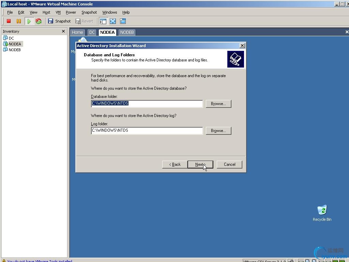349x262 pixels.
Task: Click the 'Inventory' panel heading text
Action: point(11,31)
